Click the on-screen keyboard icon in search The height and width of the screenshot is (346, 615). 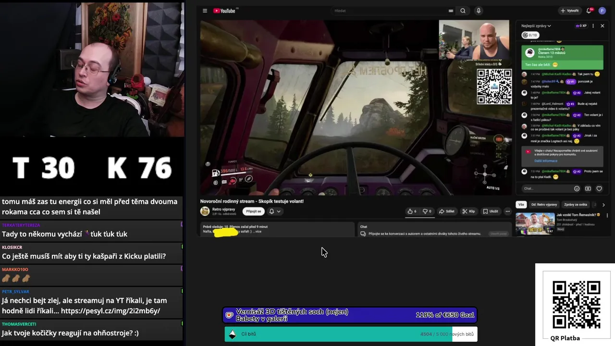click(x=451, y=11)
